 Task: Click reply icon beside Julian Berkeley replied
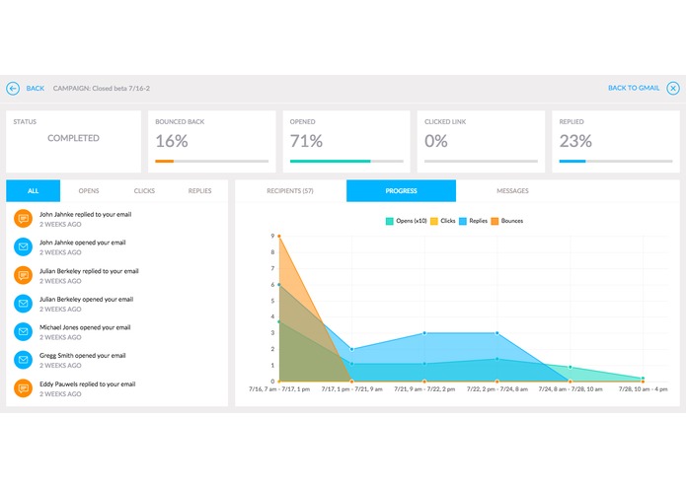point(23,275)
